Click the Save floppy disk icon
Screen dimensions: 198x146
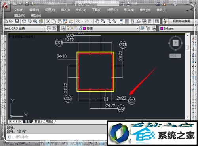(17, 21)
